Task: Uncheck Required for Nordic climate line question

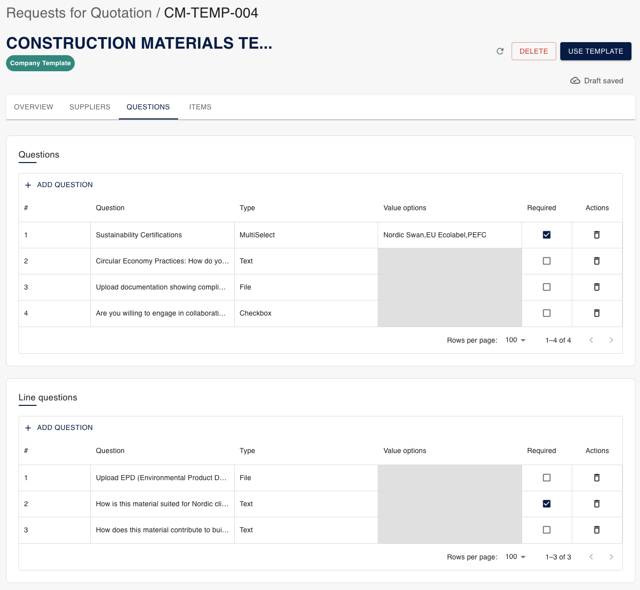Action: coord(547,504)
